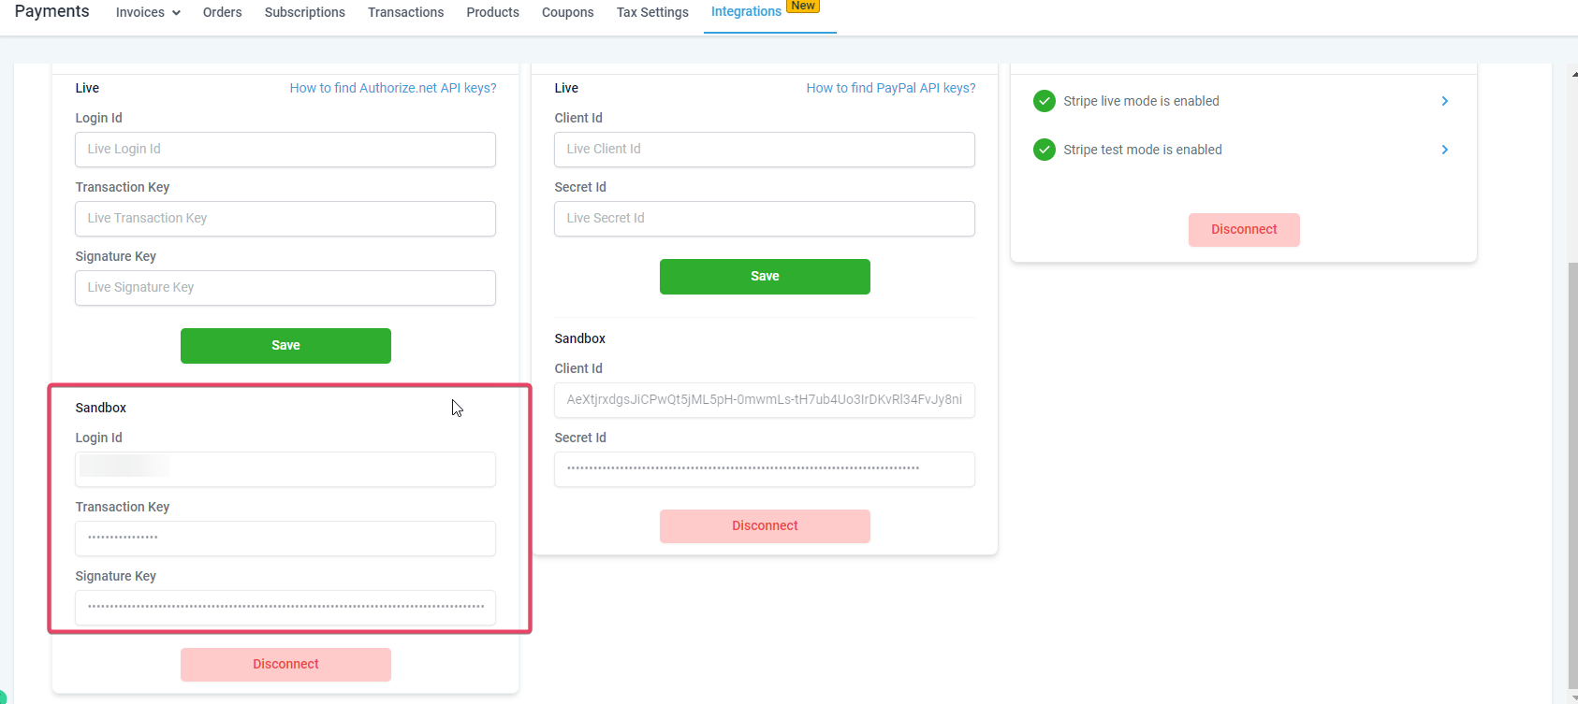Disconnect the Stripe integration
The image size is (1578, 704).
(1244, 230)
